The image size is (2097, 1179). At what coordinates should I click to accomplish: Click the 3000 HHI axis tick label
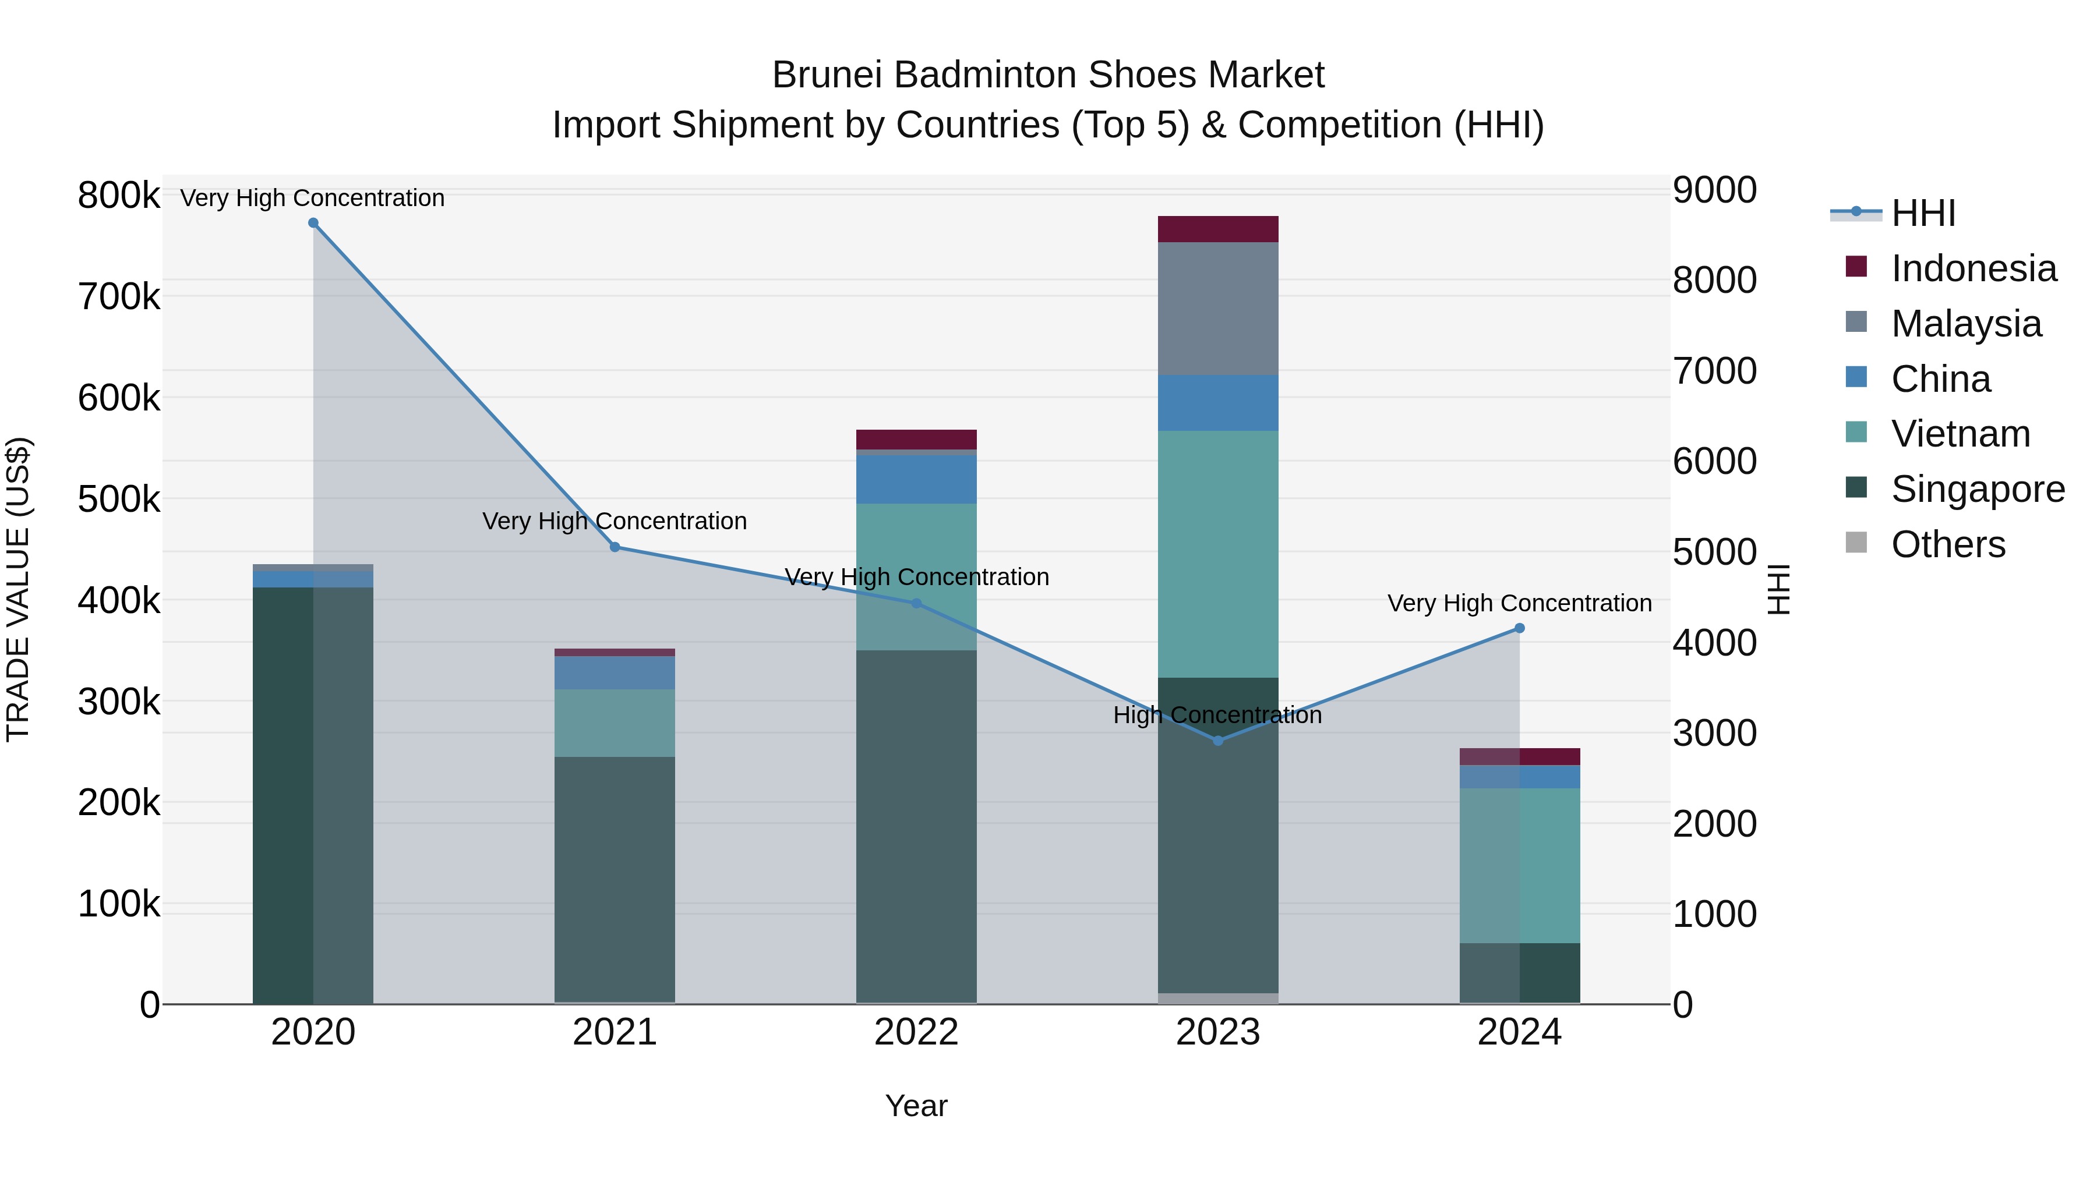tap(1715, 733)
